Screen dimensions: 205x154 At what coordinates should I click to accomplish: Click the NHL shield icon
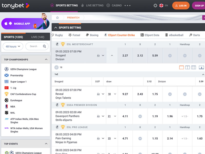coord(6,113)
